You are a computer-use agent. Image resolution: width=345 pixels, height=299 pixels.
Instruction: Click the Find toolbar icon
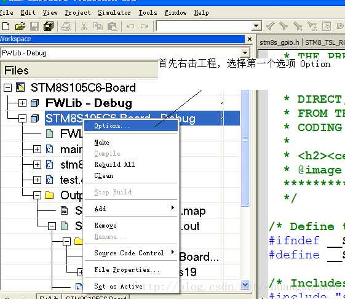298,26
